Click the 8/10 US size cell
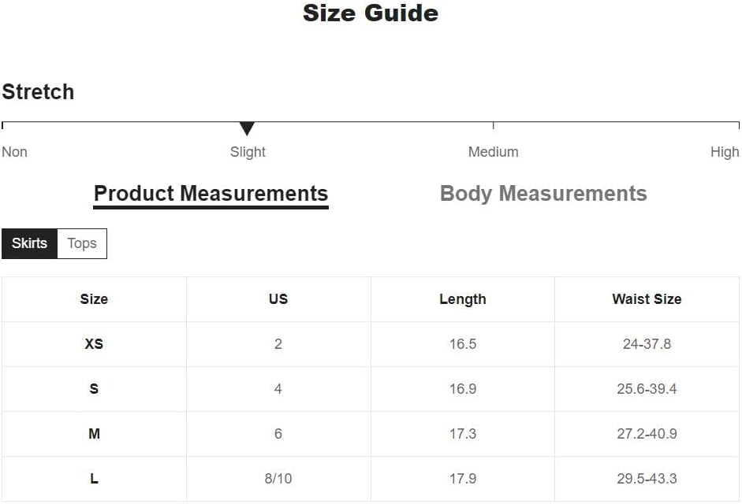 (x=278, y=479)
